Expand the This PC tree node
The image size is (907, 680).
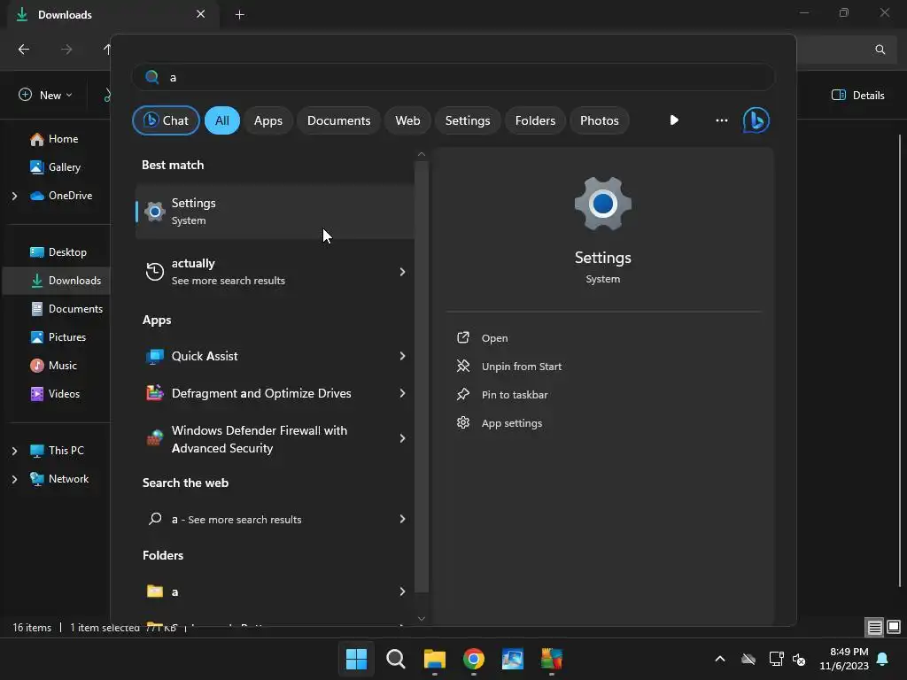[14, 451]
